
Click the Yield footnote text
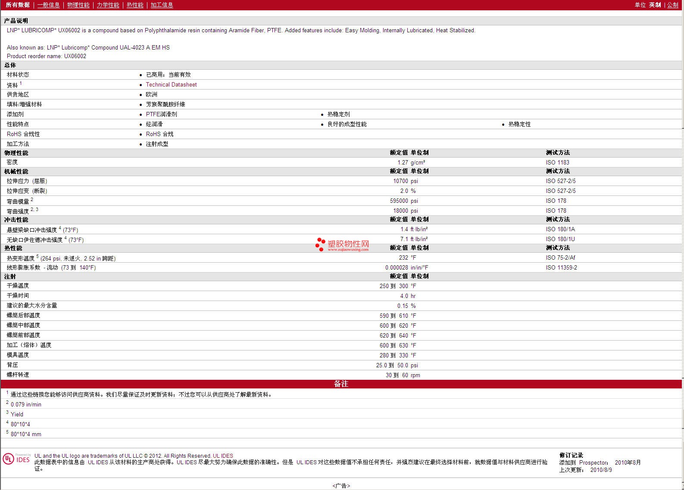(x=17, y=414)
